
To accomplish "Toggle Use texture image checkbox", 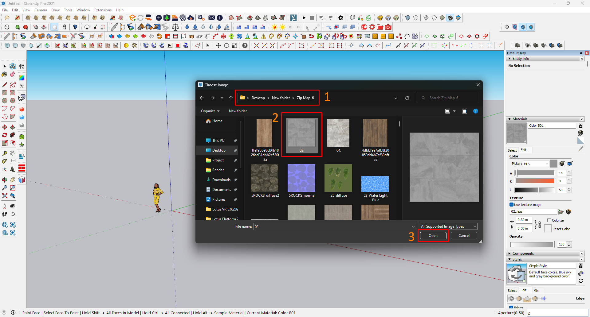I will click(512, 205).
